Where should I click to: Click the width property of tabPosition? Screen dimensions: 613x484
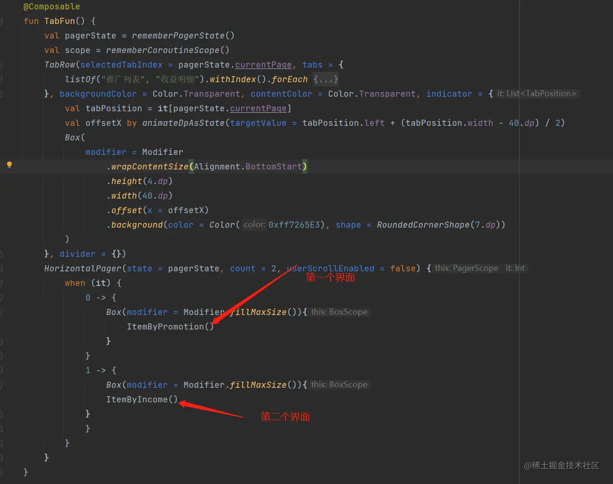(480, 123)
